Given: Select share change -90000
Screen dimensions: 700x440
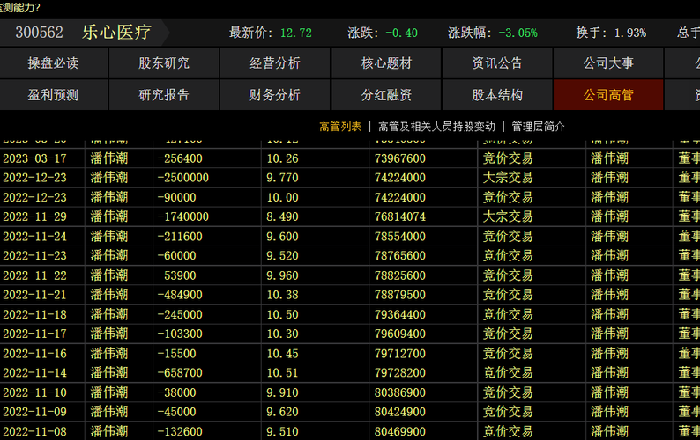Looking at the screenshot, I should (x=177, y=197).
